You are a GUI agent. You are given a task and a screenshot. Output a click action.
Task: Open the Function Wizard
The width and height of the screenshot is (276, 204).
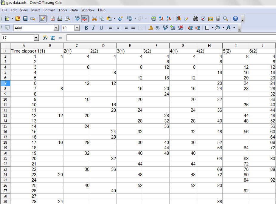point(45,38)
